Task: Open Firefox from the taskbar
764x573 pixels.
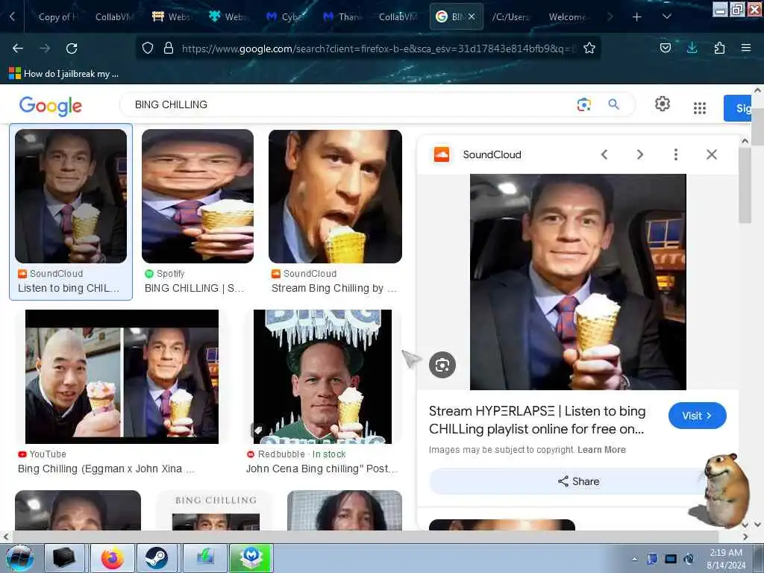Action: (112, 558)
